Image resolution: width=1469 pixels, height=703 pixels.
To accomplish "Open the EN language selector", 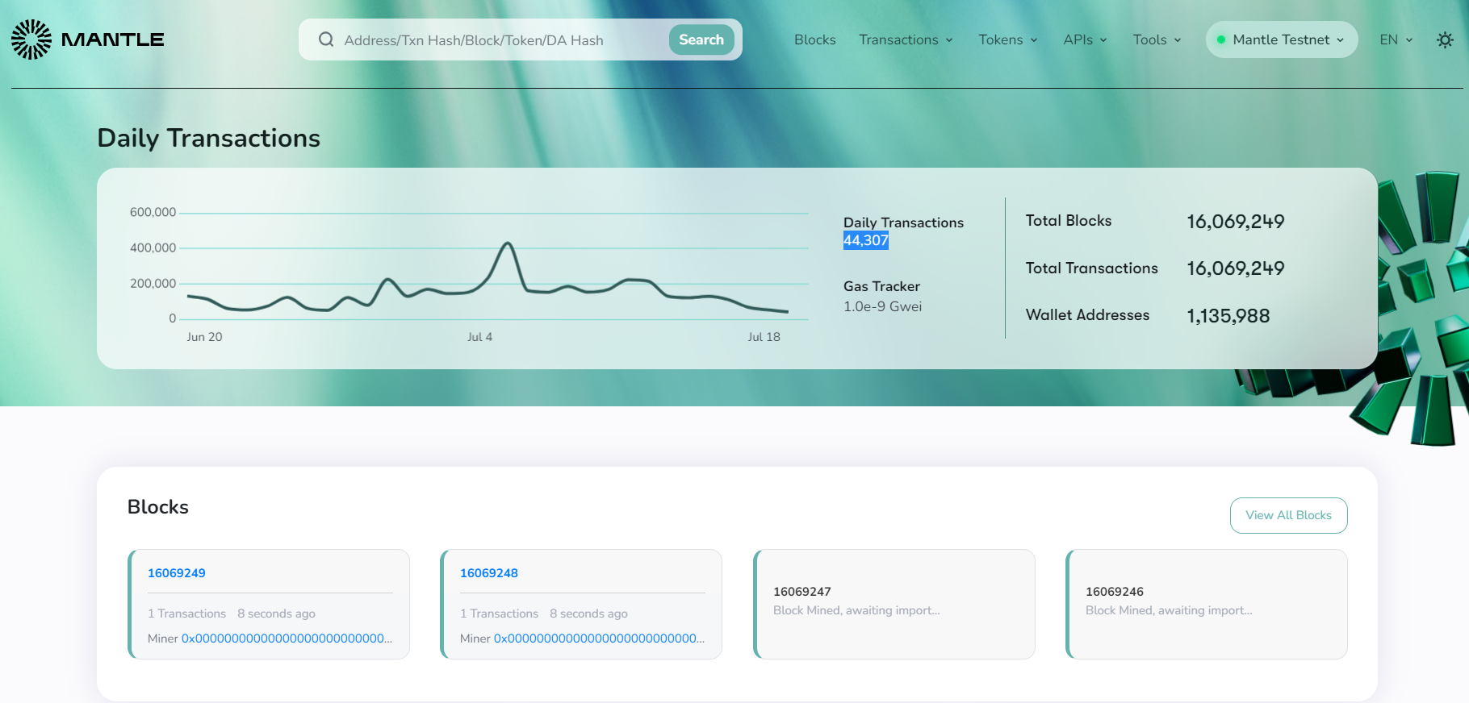I will pos(1396,40).
